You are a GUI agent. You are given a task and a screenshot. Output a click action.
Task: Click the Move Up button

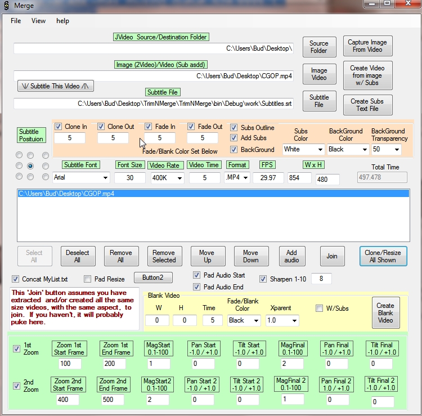[208, 256]
